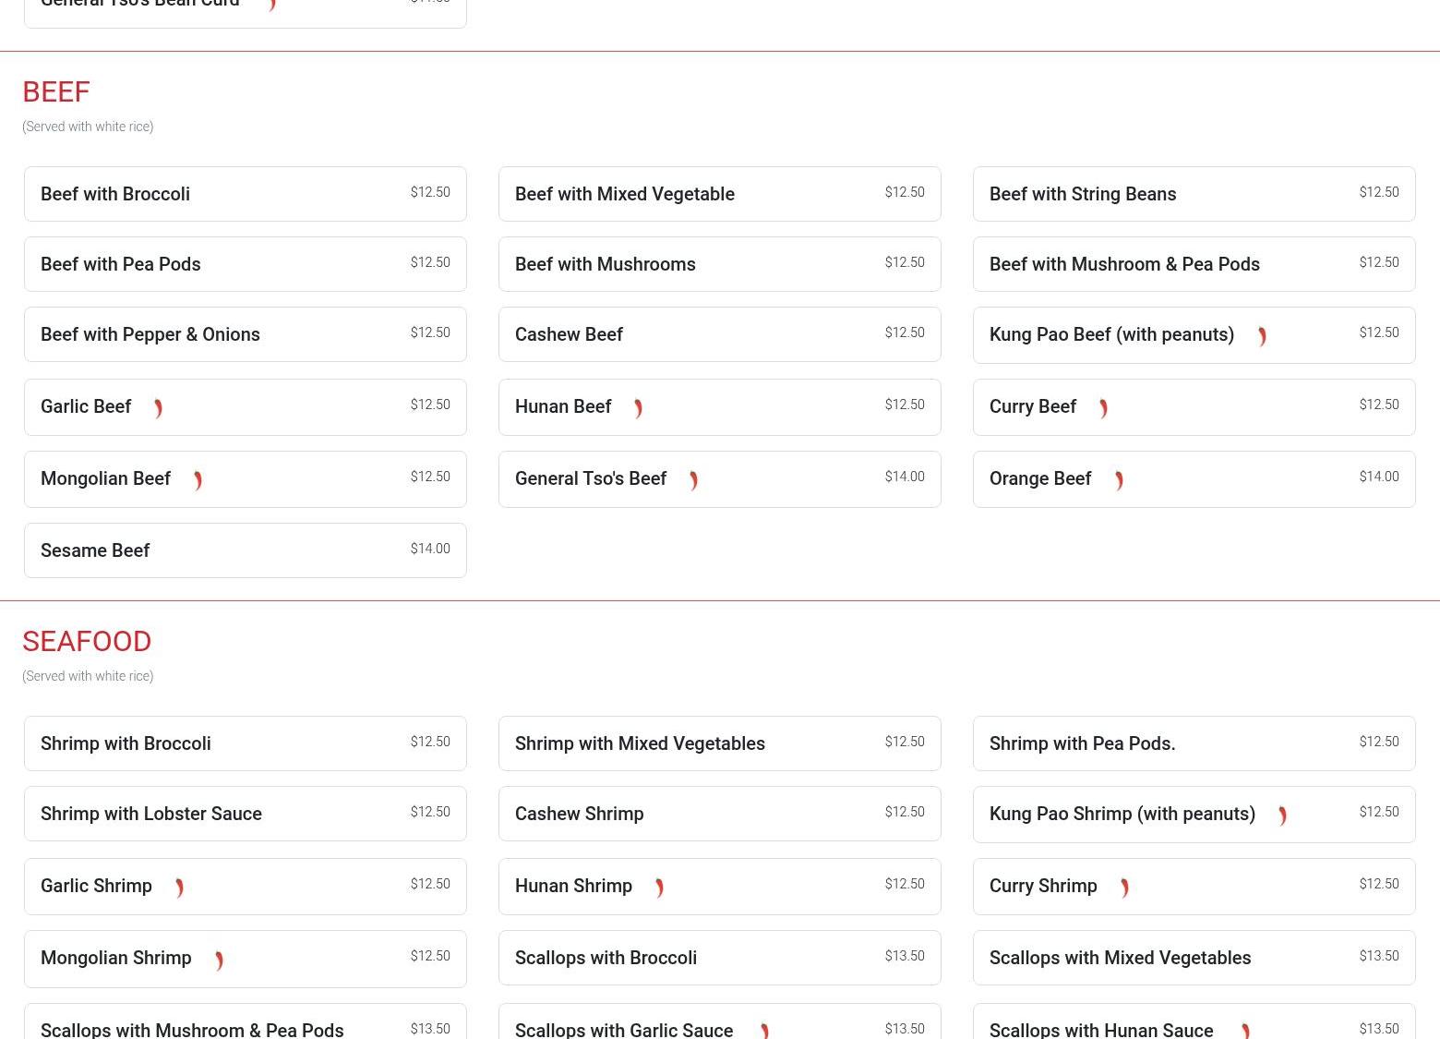This screenshot has width=1440, height=1039.
Task: Click the spicy icon beside Orange Beef
Action: [x=1119, y=480]
